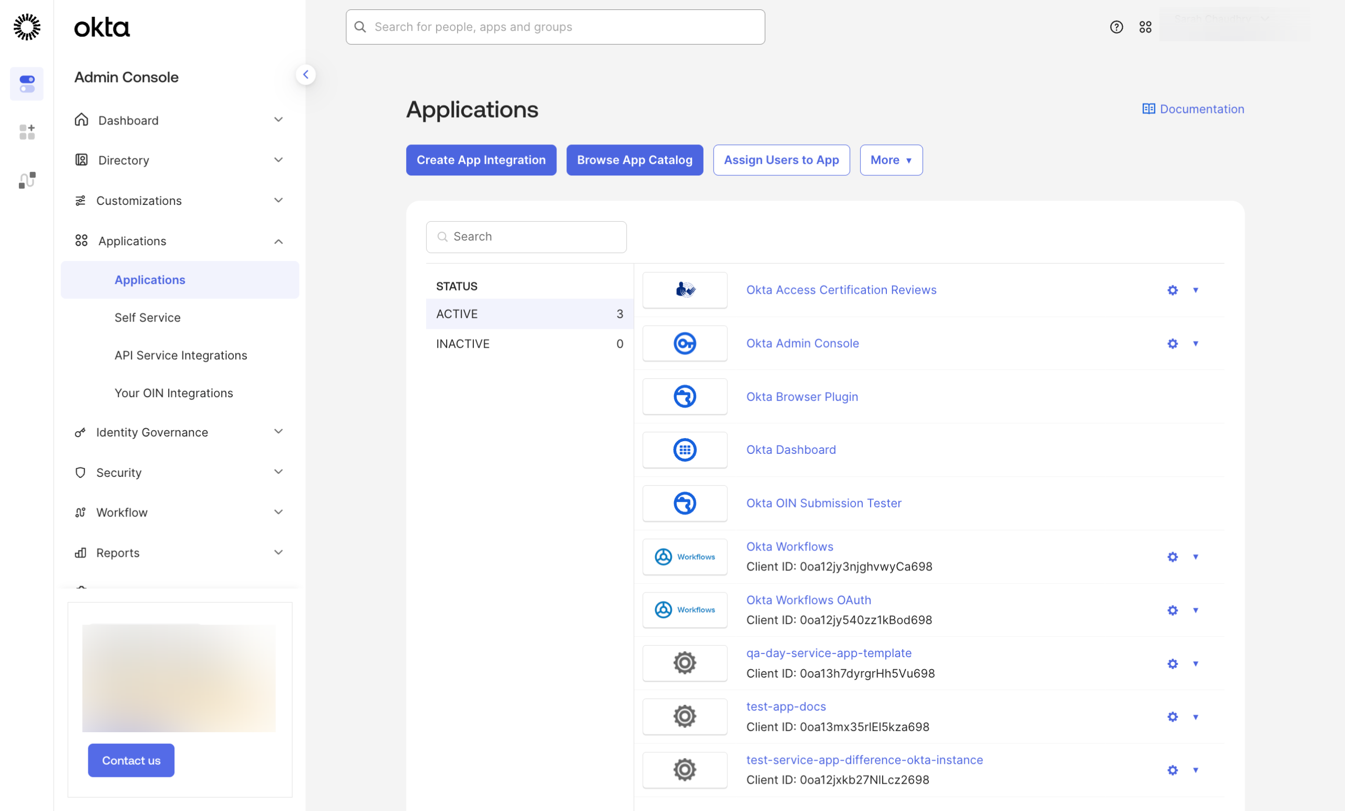This screenshot has height=811, width=1345.
Task: Open the Okta OIN Submission Tester link
Action: click(823, 503)
